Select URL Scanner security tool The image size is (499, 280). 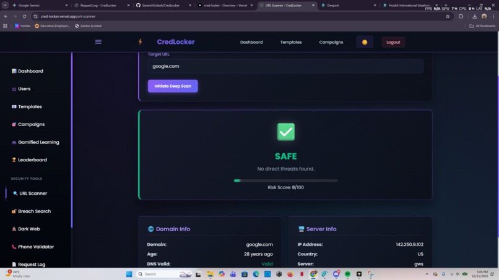click(30, 193)
